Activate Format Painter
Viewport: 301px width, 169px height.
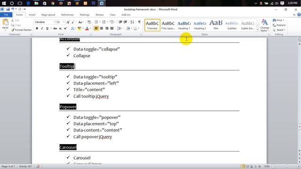pos(21,30)
